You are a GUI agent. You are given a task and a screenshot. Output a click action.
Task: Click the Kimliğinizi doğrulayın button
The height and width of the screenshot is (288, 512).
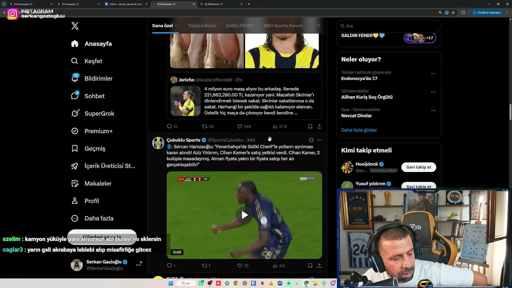pos(487,12)
